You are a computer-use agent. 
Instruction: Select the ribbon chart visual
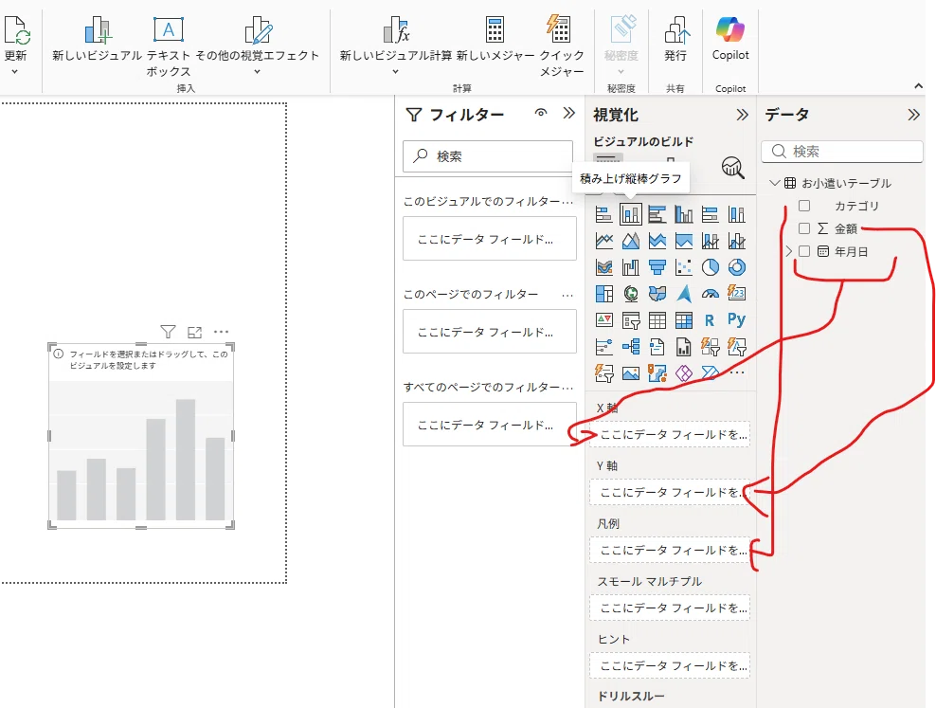coord(604,267)
